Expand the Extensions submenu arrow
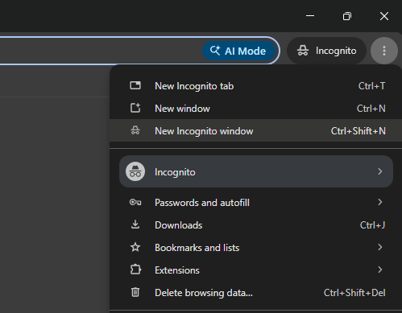This screenshot has width=402, height=313. pos(380,270)
